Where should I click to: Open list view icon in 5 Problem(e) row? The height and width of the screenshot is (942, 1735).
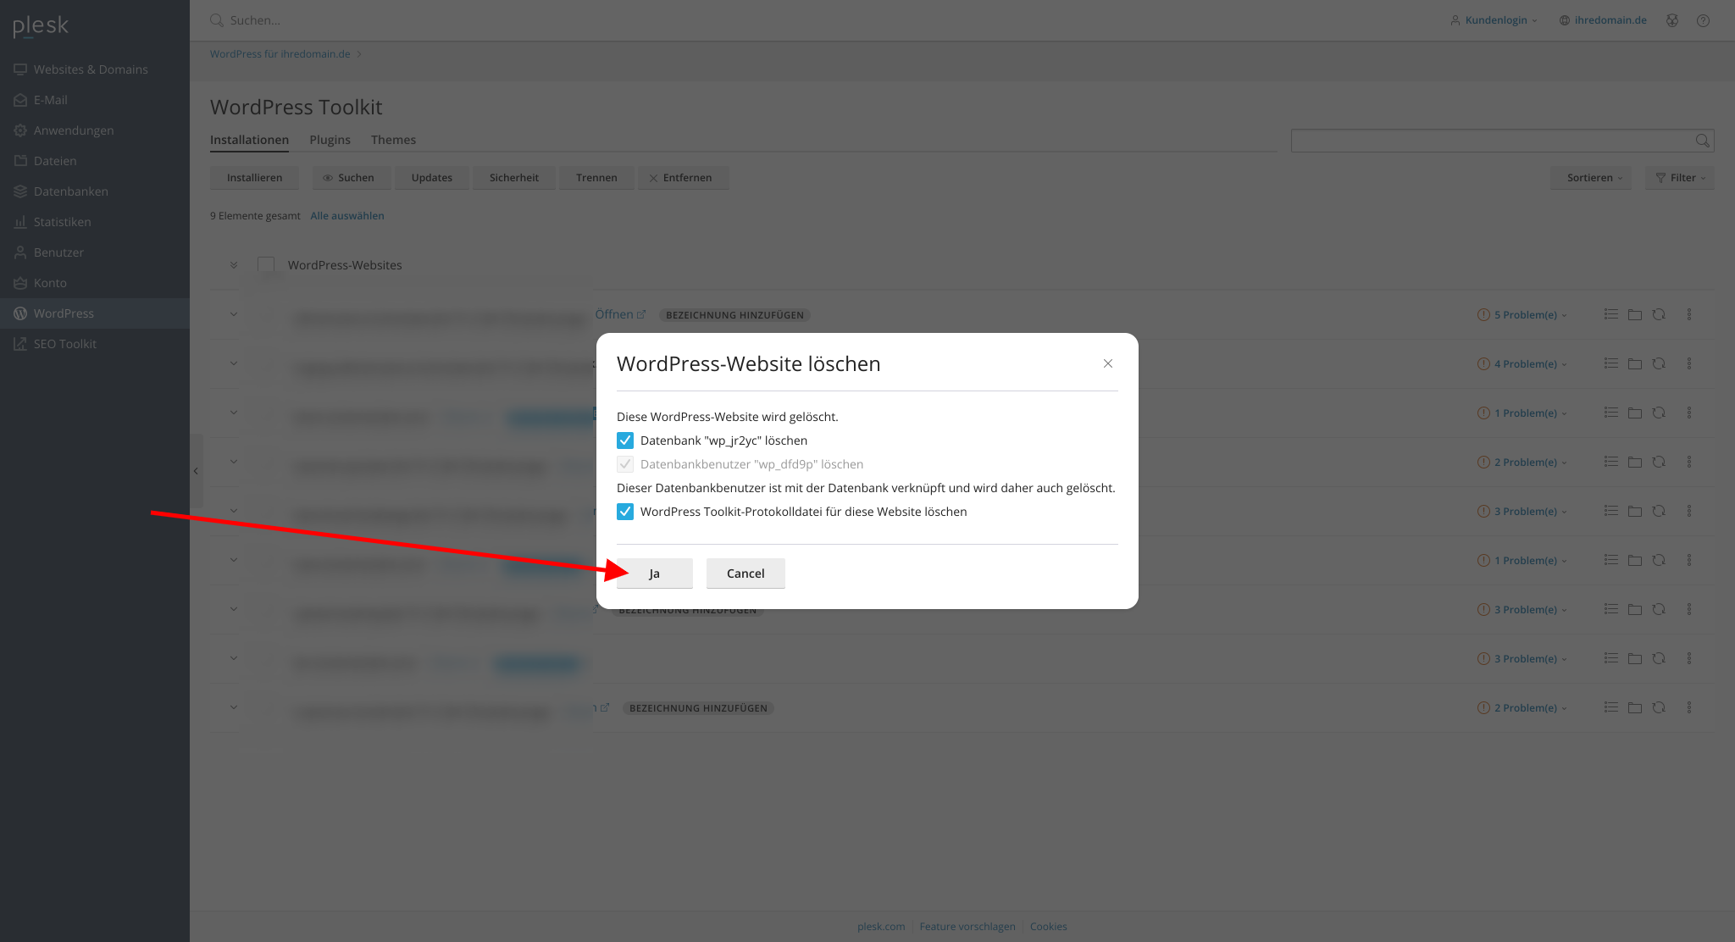coord(1611,314)
